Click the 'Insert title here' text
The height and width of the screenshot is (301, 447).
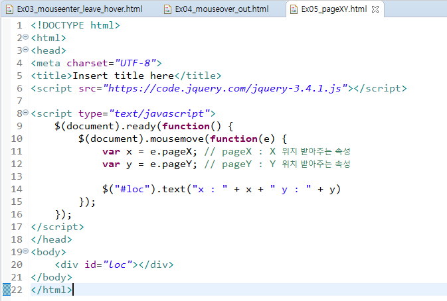pyautogui.click(x=123, y=76)
